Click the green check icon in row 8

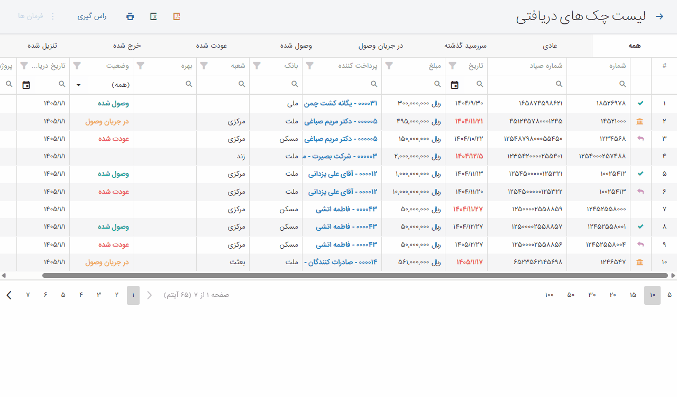tap(641, 227)
